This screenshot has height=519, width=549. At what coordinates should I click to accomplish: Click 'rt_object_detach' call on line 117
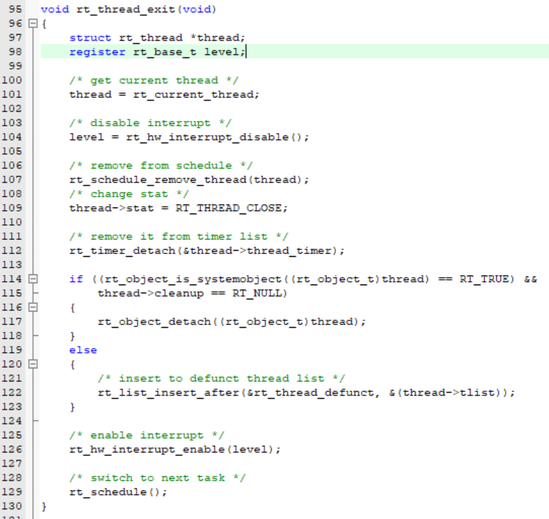click(x=154, y=322)
